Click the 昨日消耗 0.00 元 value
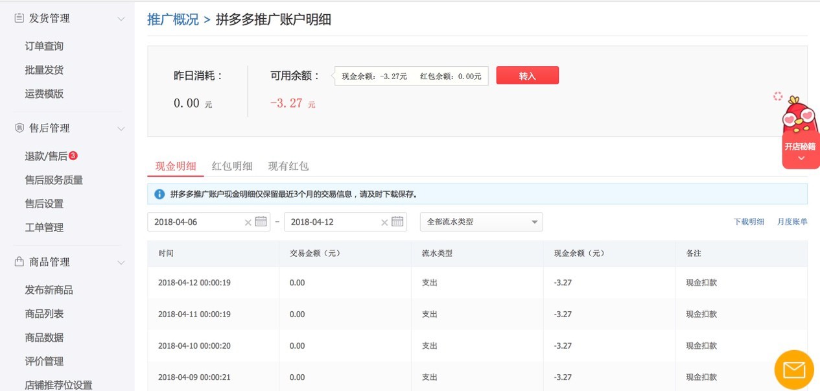 click(193, 103)
